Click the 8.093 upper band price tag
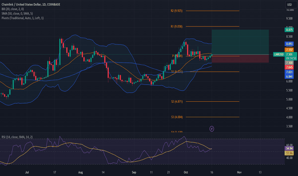The width and height of the screenshot is (298, 176). point(289,44)
